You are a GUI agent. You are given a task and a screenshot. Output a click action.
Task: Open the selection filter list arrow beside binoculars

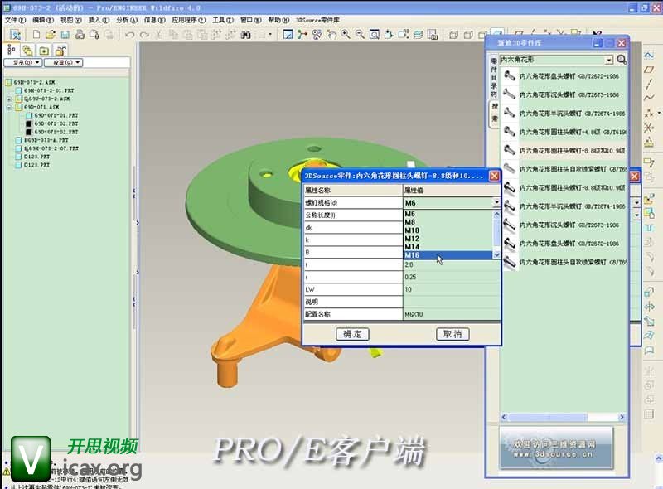(x=270, y=35)
